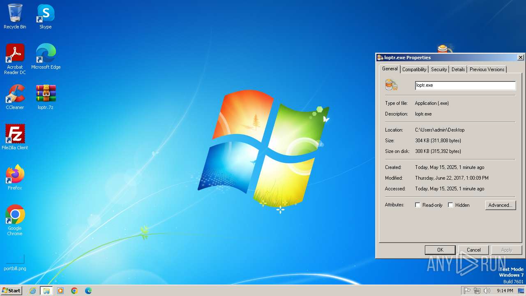Switch to the Details tab
The image size is (526, 296).
click(x=458, y=69)
